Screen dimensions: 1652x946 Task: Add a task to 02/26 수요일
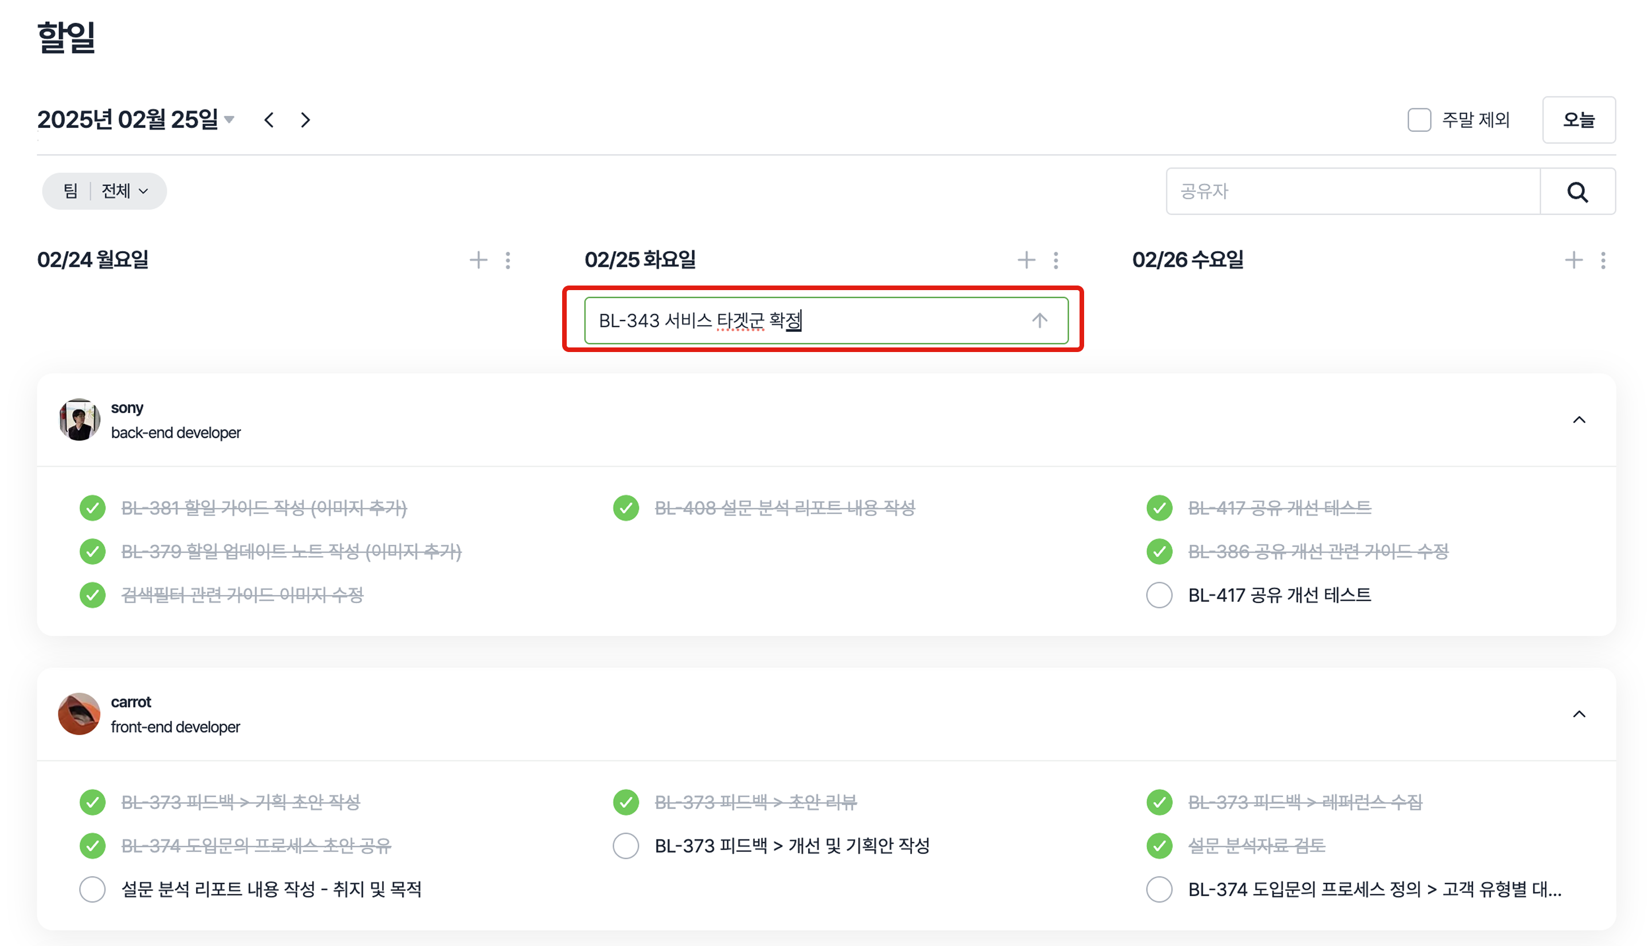(1573, 260)
